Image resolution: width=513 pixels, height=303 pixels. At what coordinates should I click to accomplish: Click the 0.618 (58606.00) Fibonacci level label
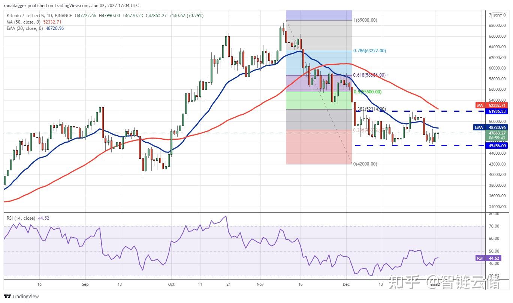click(x=369, y=75)
